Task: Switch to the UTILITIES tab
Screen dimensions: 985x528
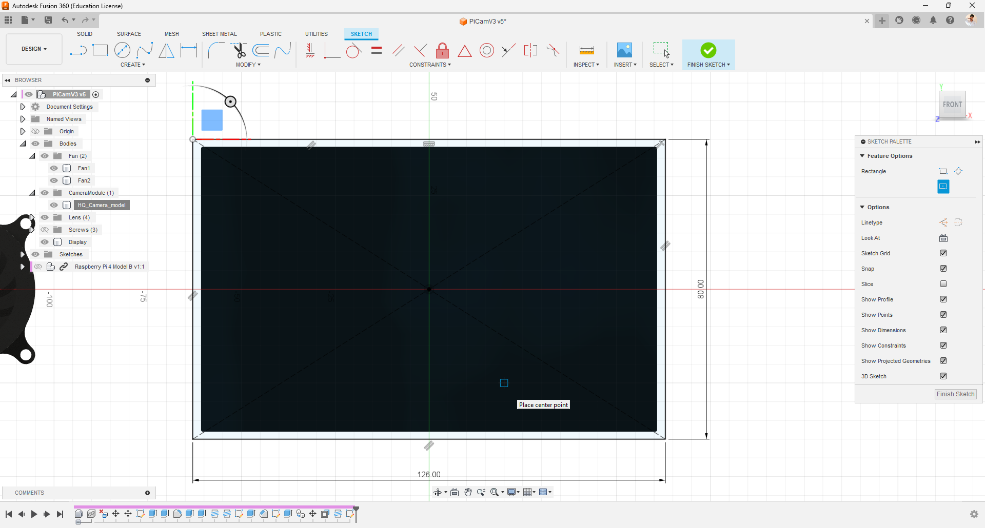Action: click(317, 34)
